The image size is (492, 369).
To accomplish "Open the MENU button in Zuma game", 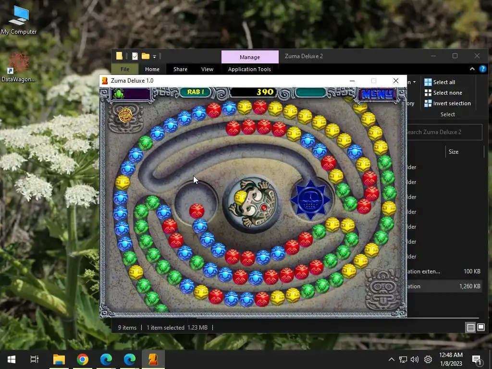I will click(x=377, y=94).
